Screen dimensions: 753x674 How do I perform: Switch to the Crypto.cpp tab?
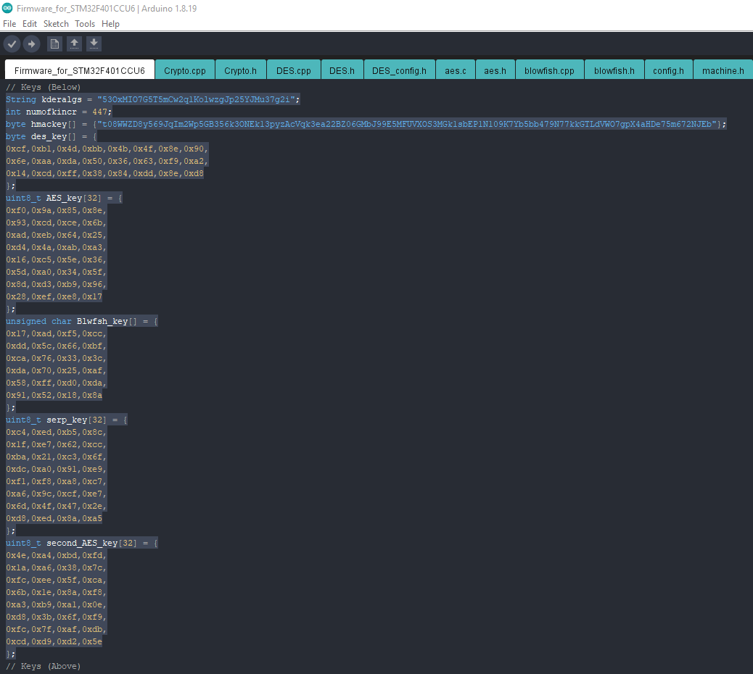(185, 70)
